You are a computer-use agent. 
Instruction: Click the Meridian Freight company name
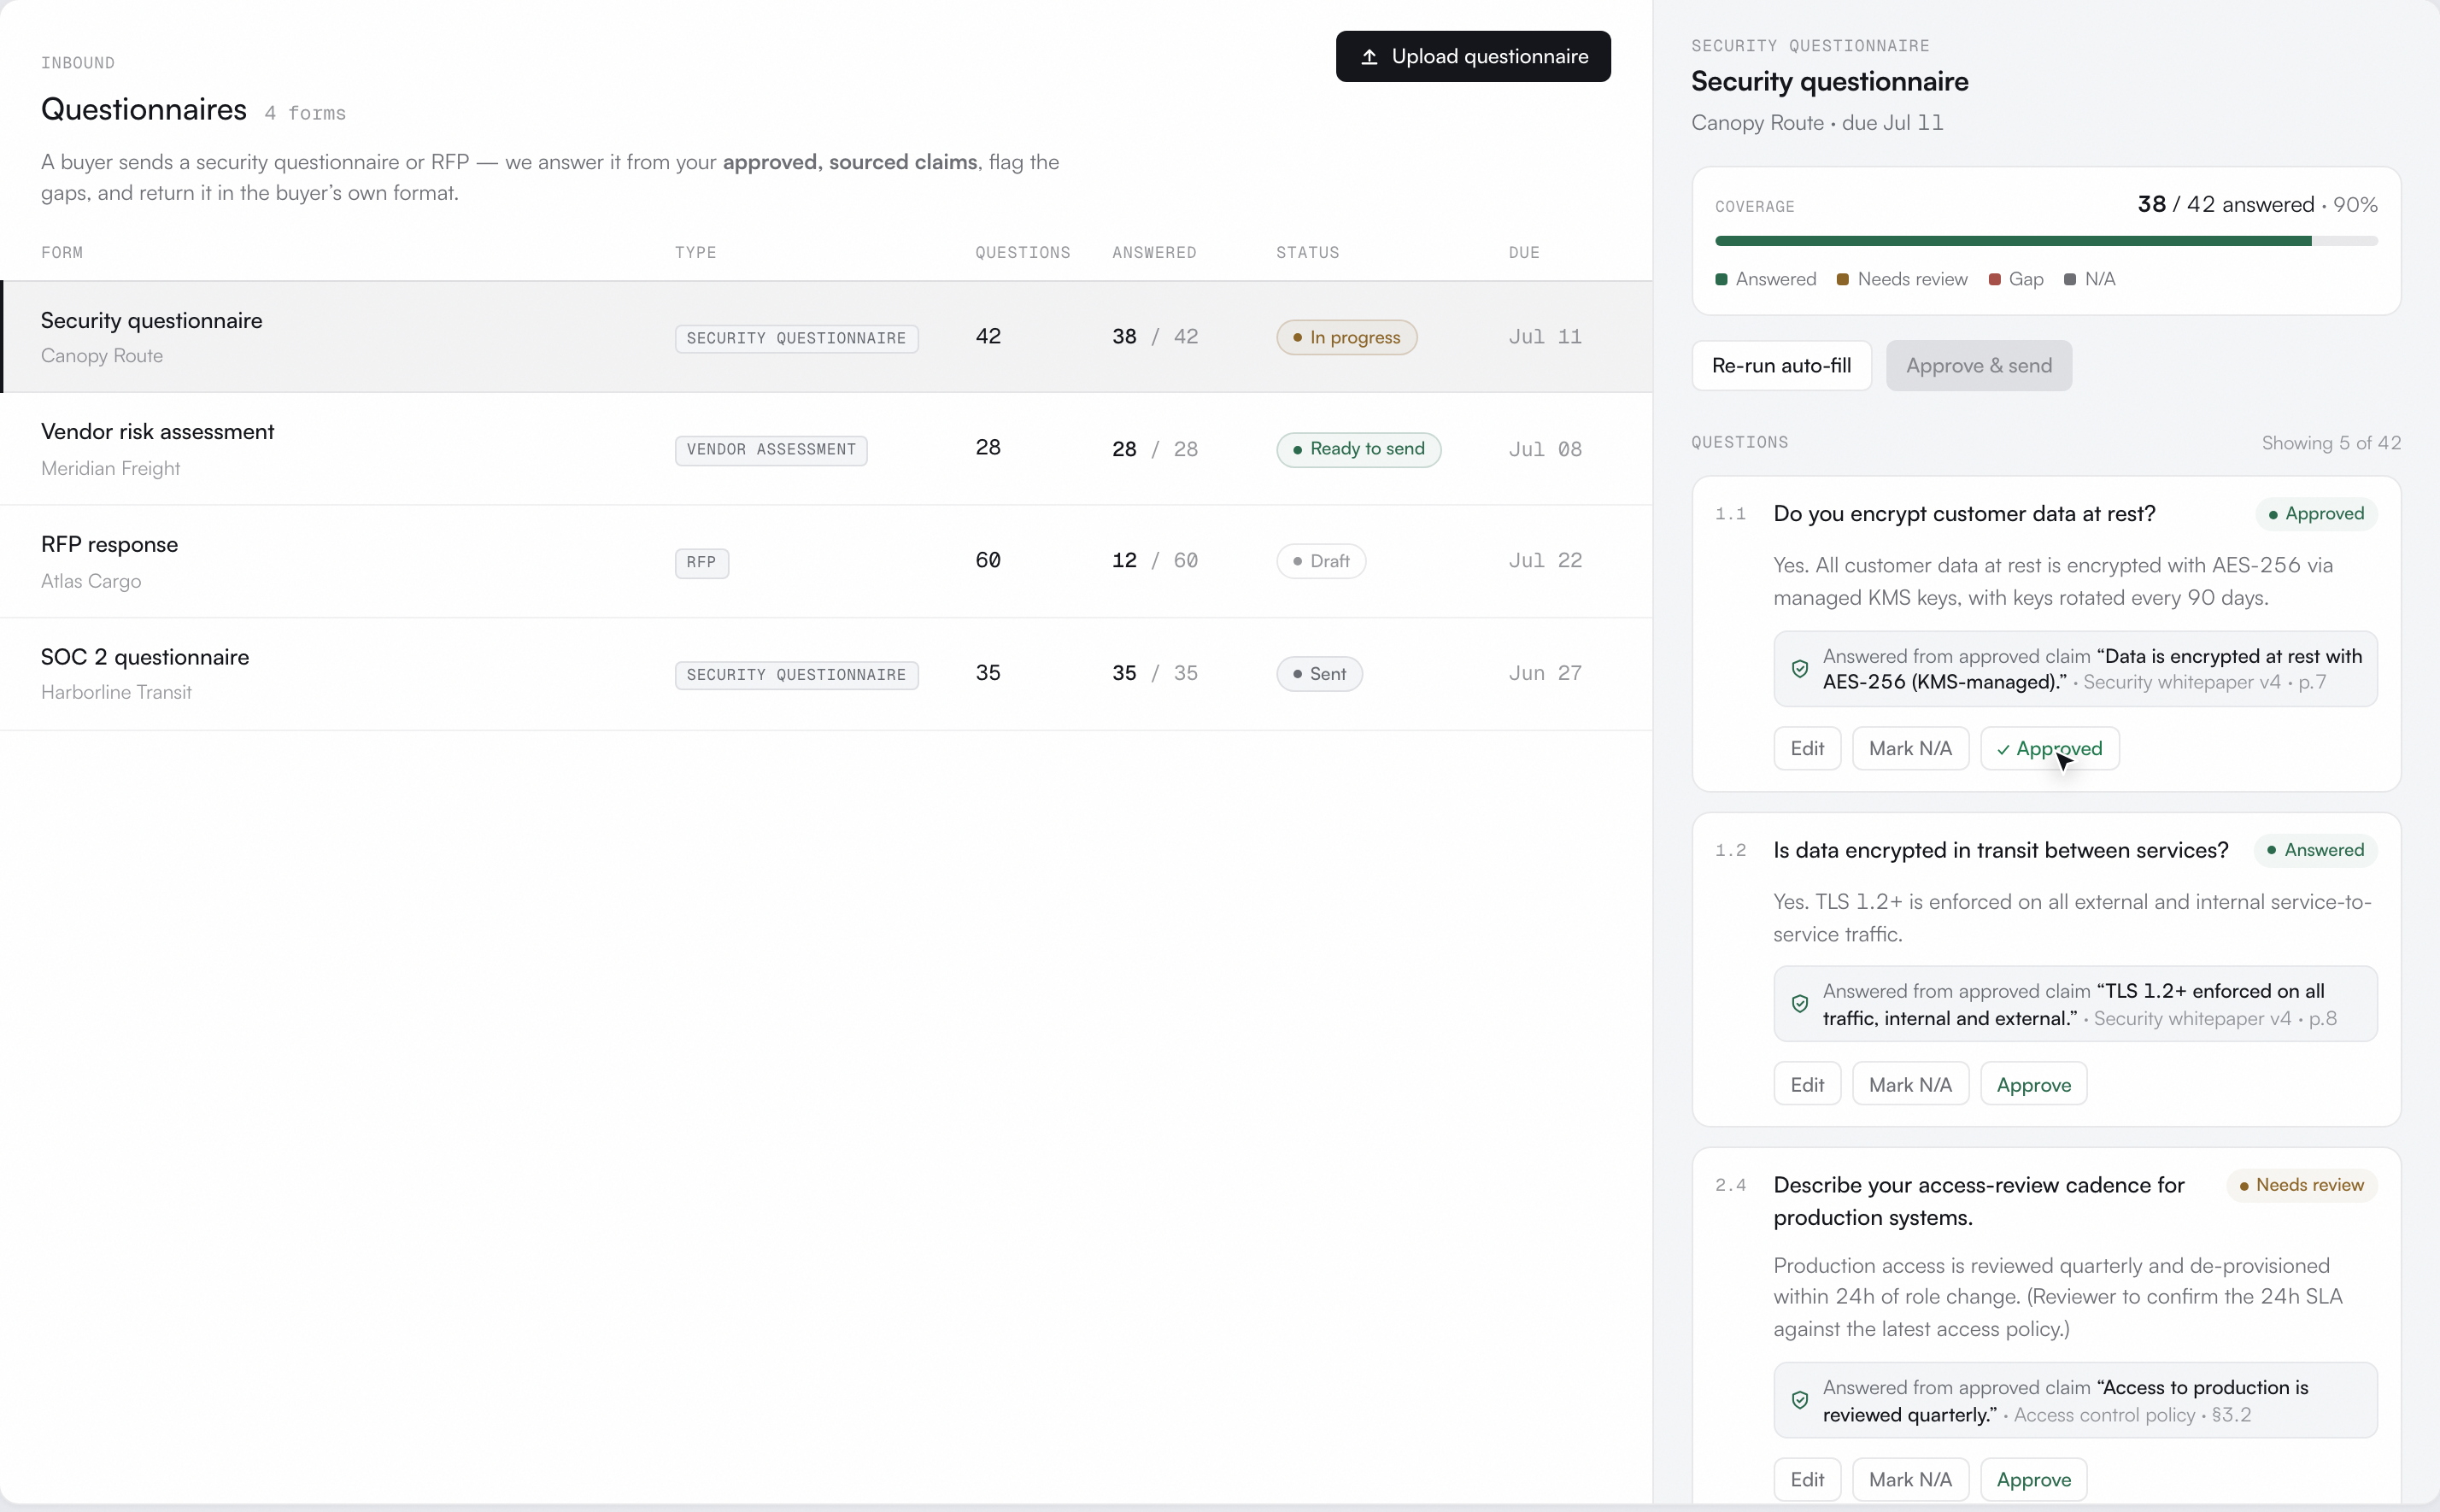tap(111, 469)
